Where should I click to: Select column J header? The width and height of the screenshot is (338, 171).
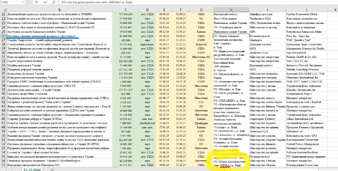point(306,10)
